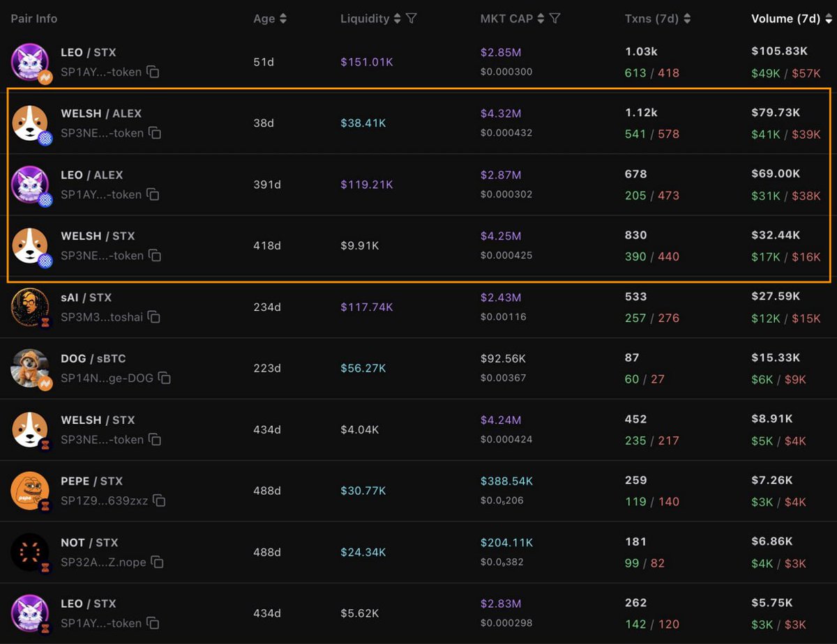837x644 pixels.
Task: Copy the sAI / STX contract address
Action: coord(154,317)
